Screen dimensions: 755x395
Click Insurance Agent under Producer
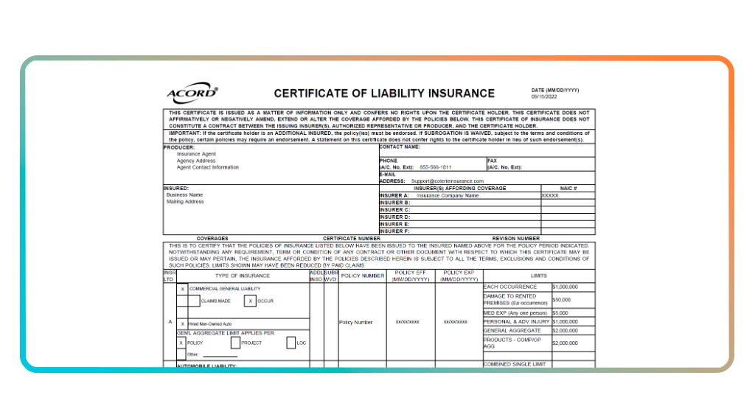(196, 154)
